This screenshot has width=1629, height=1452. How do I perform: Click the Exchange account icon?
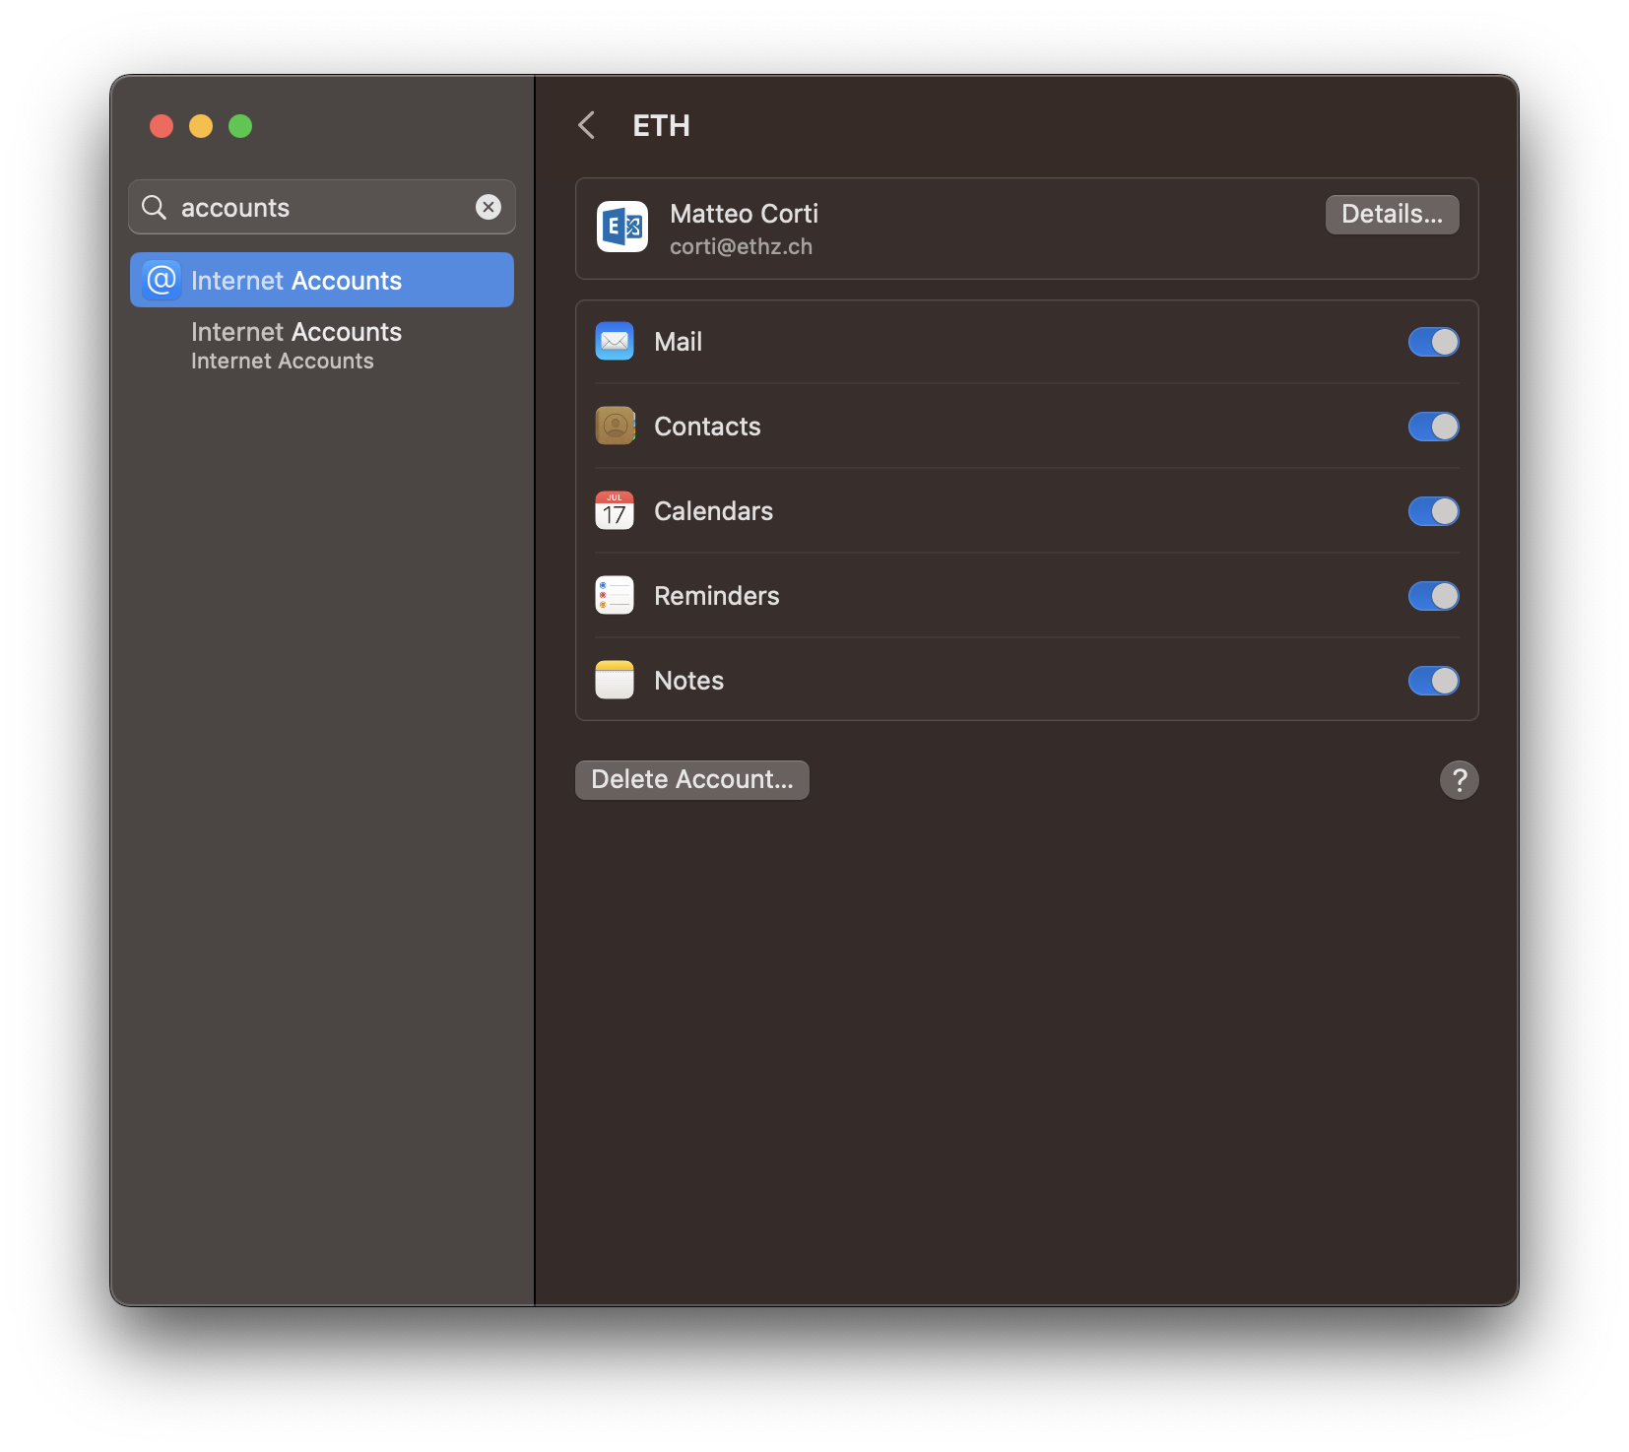[x=622, y=227]
